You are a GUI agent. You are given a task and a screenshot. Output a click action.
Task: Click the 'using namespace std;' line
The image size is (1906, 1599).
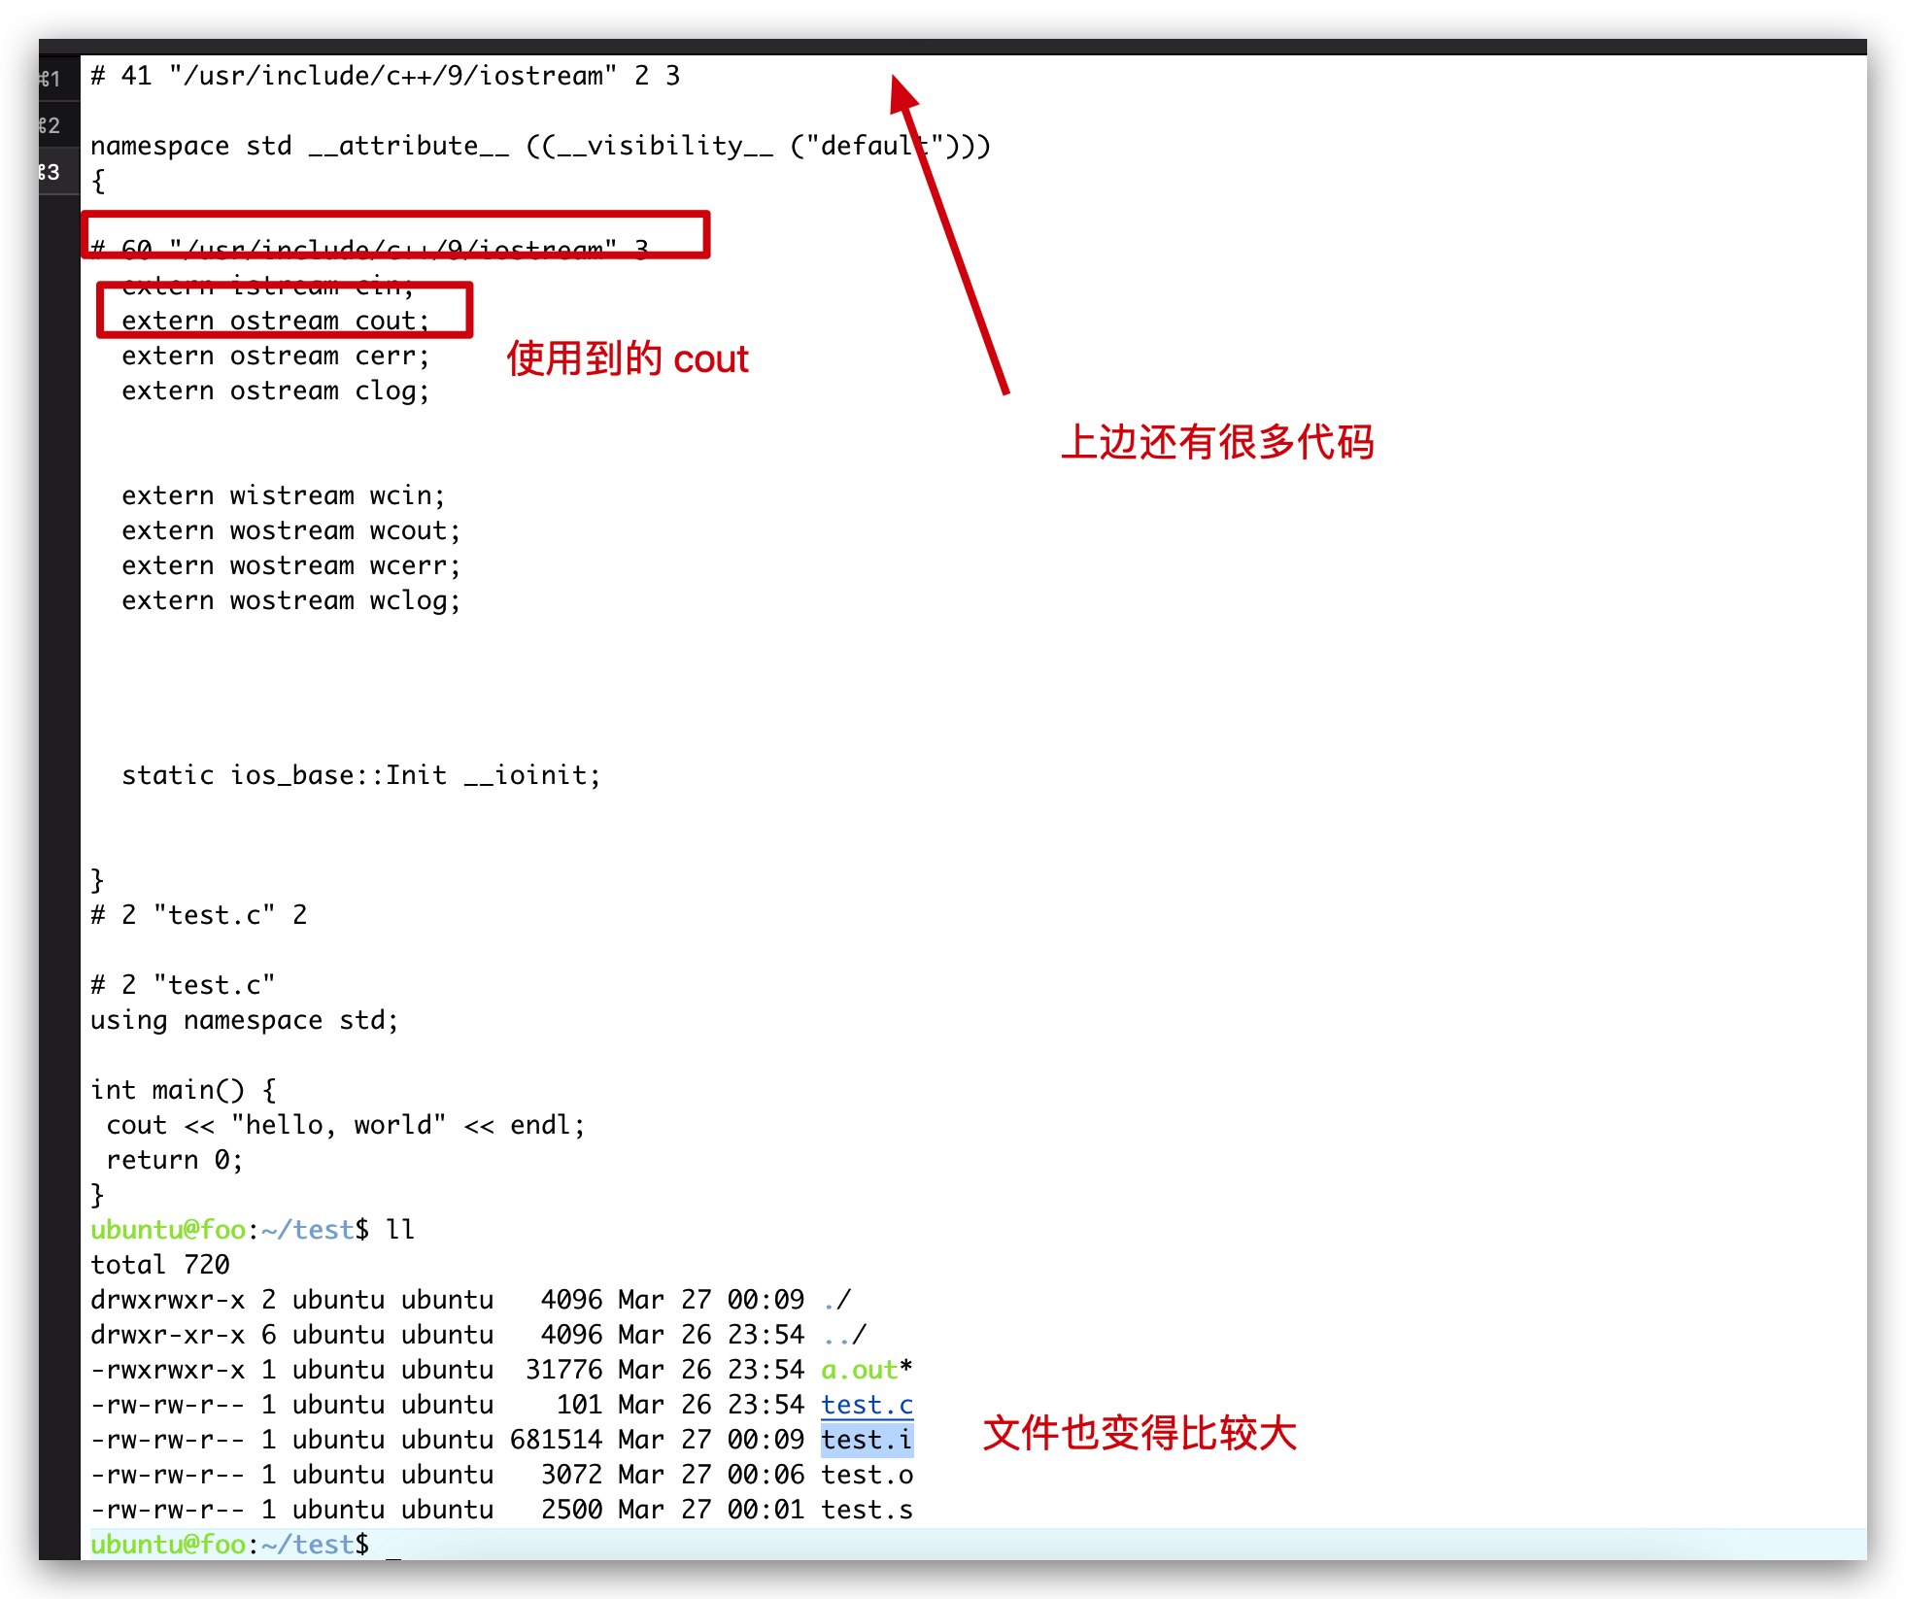(245, 1020)
